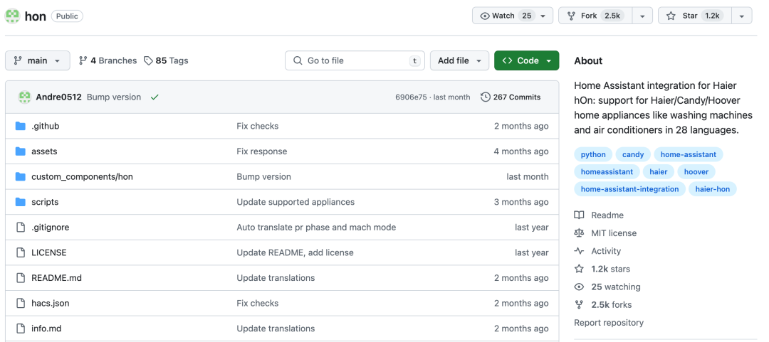Open the README.md file
The width and height of the screenshot is (769, 342).
[56, 278]
